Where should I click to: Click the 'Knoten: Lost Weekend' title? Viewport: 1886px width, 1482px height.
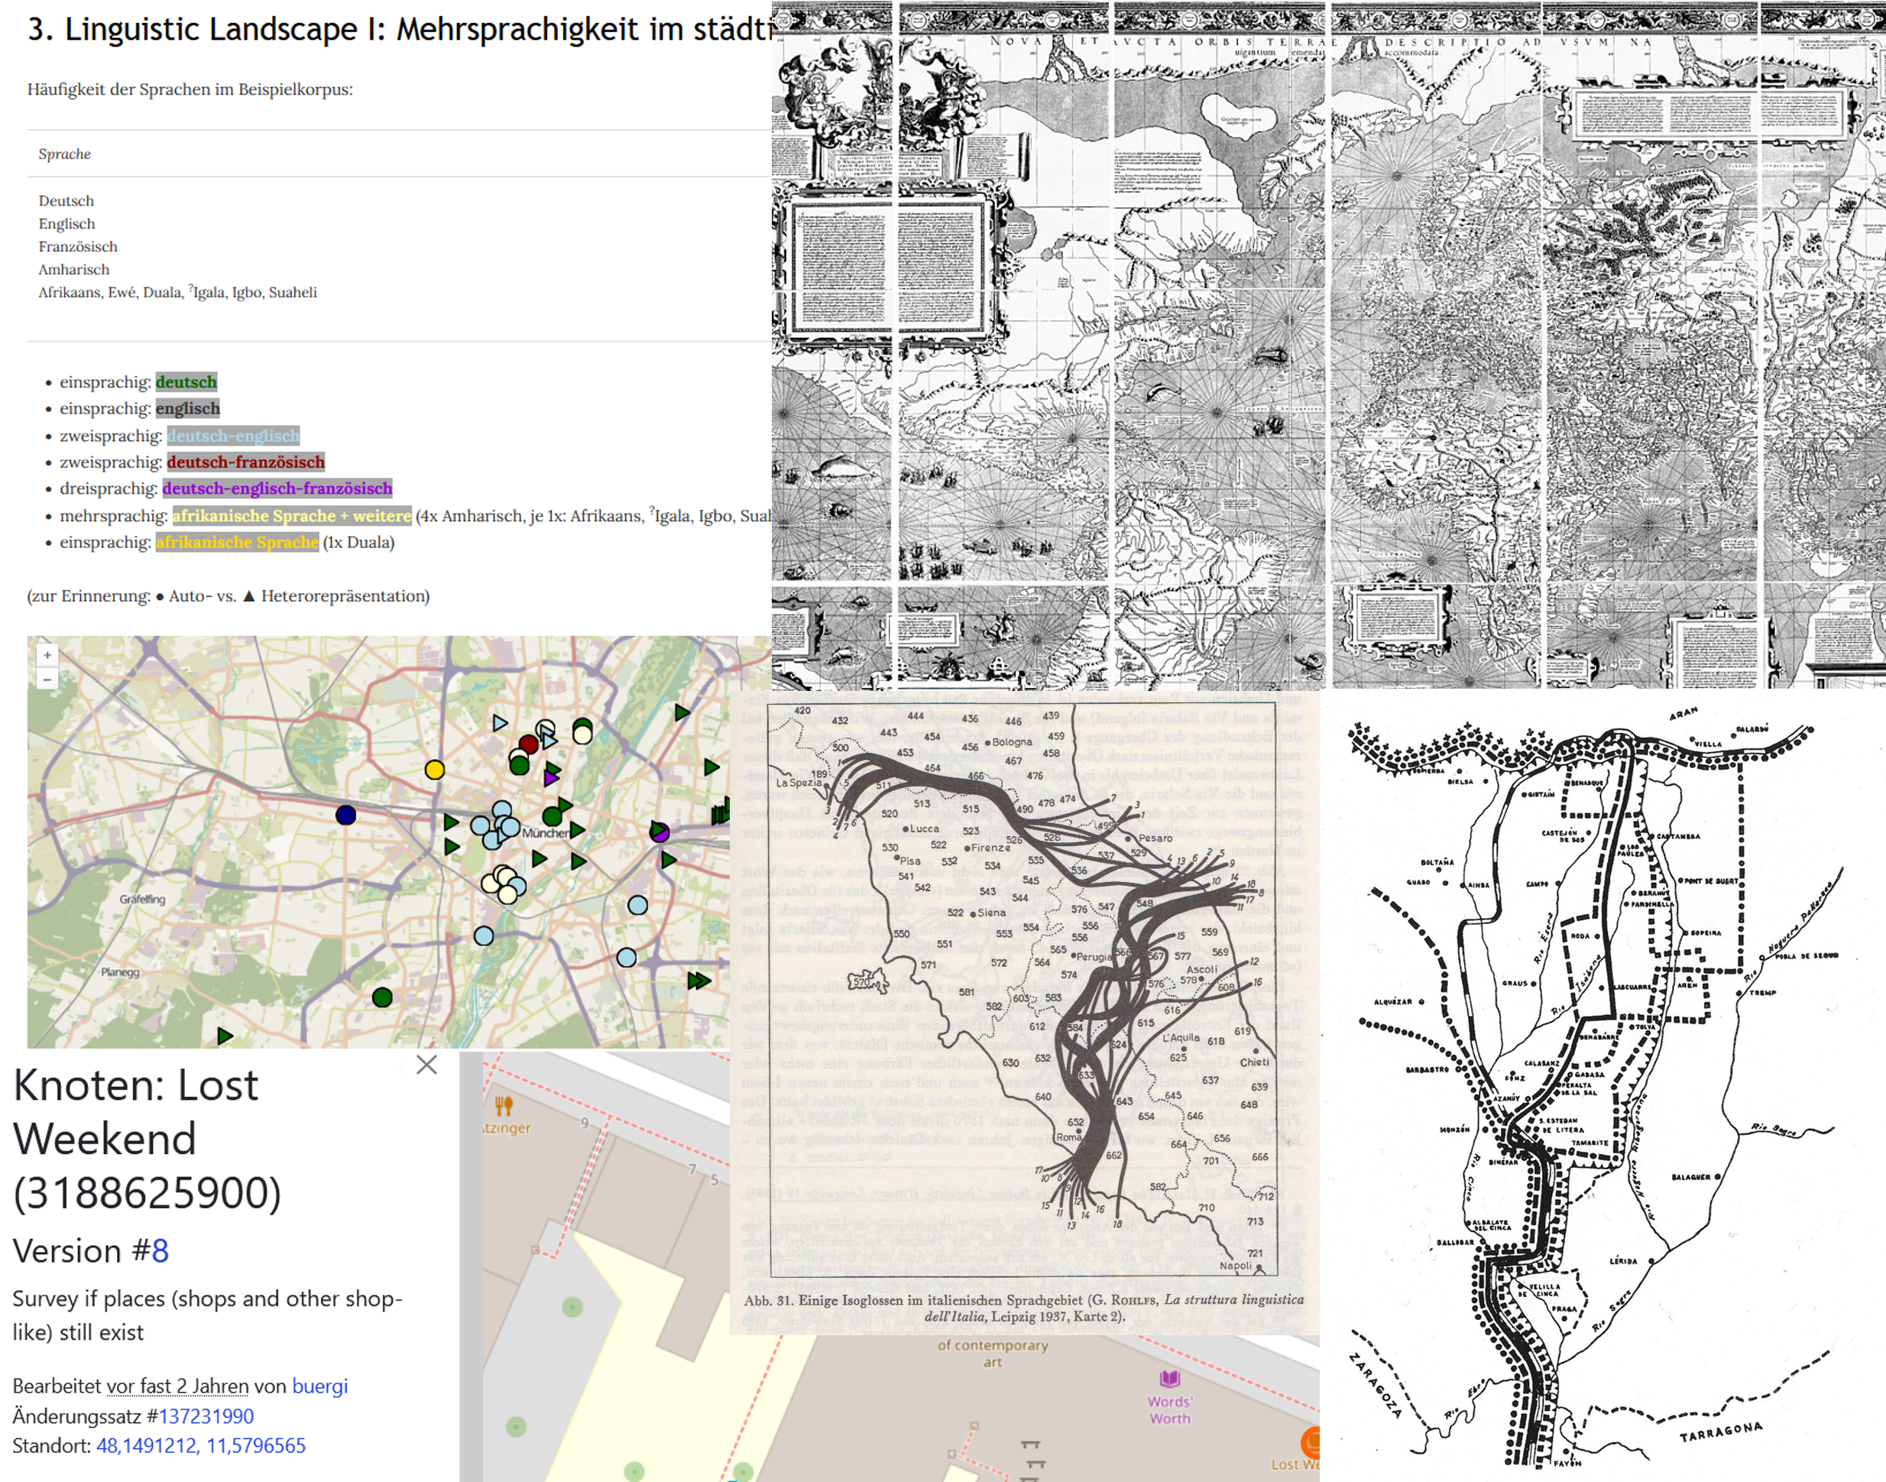click(147, 1138)
